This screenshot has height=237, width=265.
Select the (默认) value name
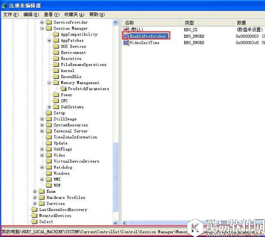pos(137,30)
